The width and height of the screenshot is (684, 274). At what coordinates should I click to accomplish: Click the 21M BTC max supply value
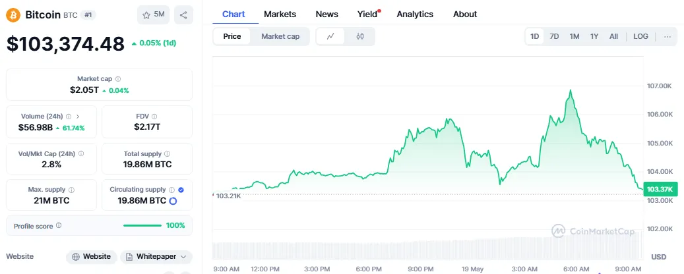tap(51, 201)
